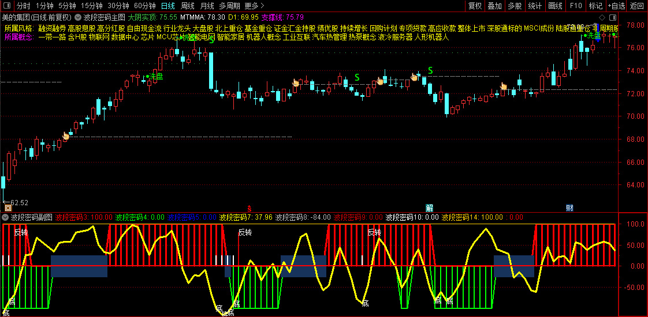Switch to 1分钟 period

pyautogui.click(x=44, y=6)
